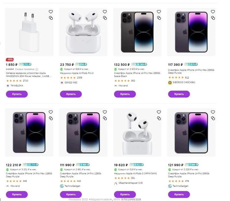Compare the iPhone 14 Pro 128Gb Deep Purple
The height and width of the screenshot is (201, 230).
(105, 118)
